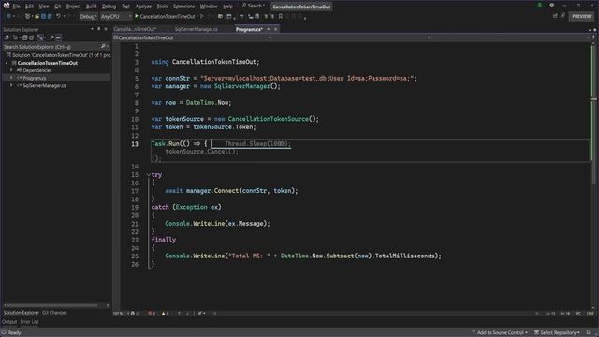This screenshot has width=599, height=337.
Task: Open the Window menu
Action: [x=209, y=7]
